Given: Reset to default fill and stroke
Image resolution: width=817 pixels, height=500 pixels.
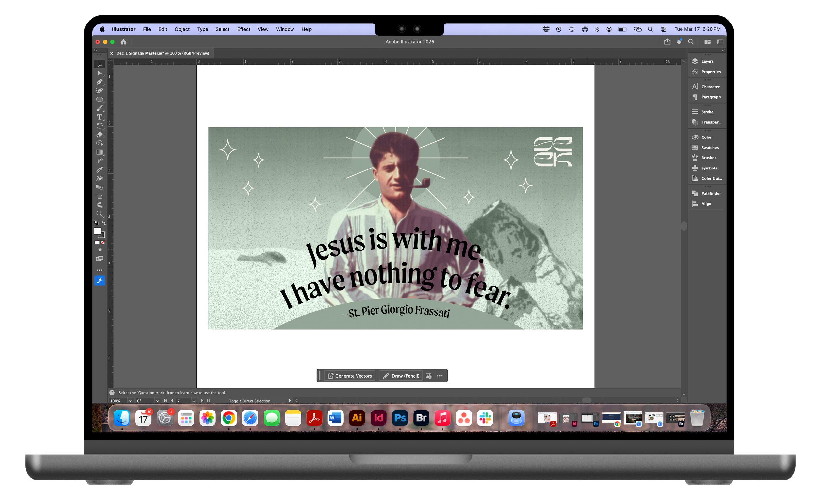Looking at the screenshot, I should (x=96, y=223).
